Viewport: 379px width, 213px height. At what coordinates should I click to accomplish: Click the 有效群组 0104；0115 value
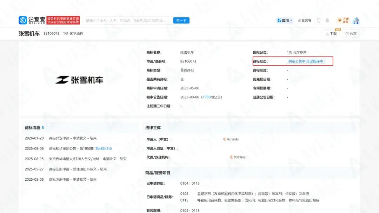click(x=190, y=211)
